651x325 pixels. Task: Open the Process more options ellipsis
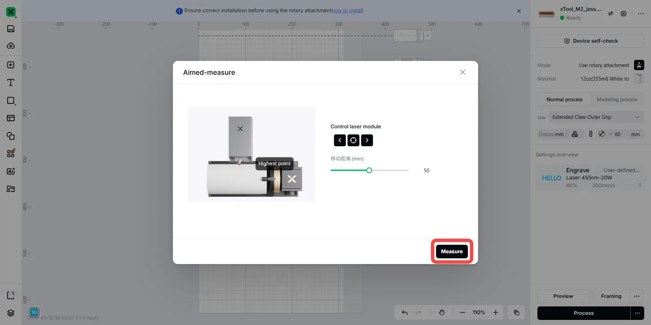(x=637, y=313)
